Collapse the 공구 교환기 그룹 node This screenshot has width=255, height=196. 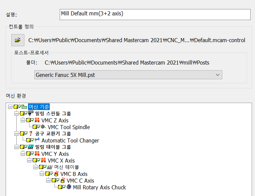[16, 133]
